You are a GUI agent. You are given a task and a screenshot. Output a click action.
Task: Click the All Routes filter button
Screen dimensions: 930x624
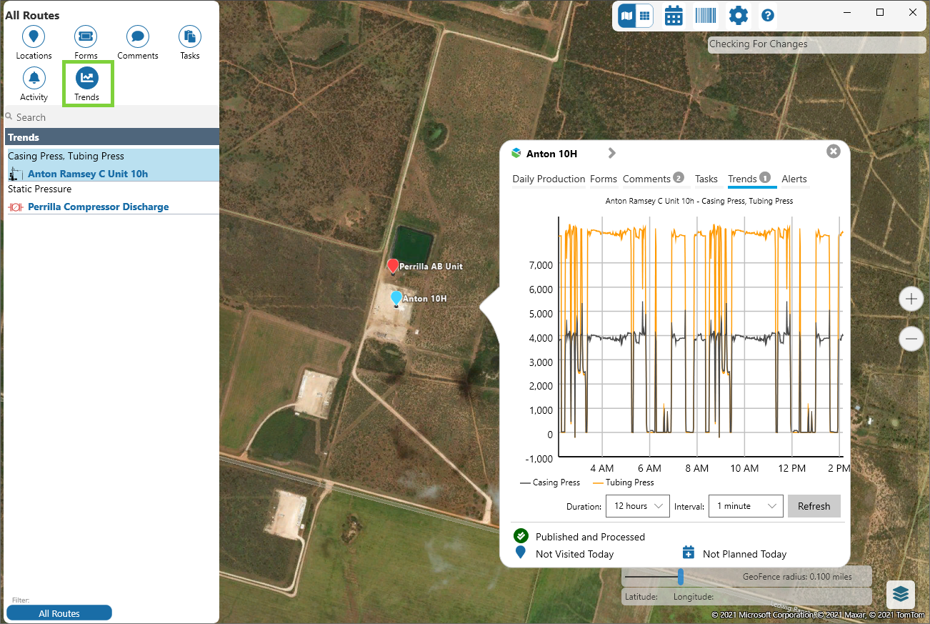(x=59, y=613)
